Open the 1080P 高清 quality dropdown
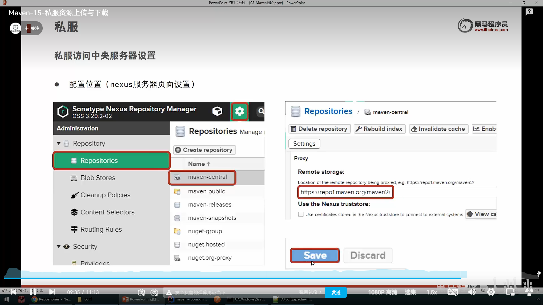 tap(382, 292)
